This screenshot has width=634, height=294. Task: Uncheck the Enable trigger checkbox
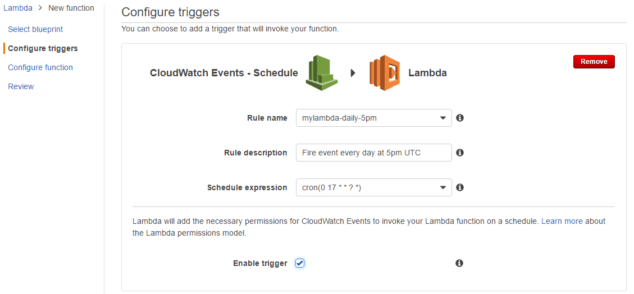tap(300, 263)
